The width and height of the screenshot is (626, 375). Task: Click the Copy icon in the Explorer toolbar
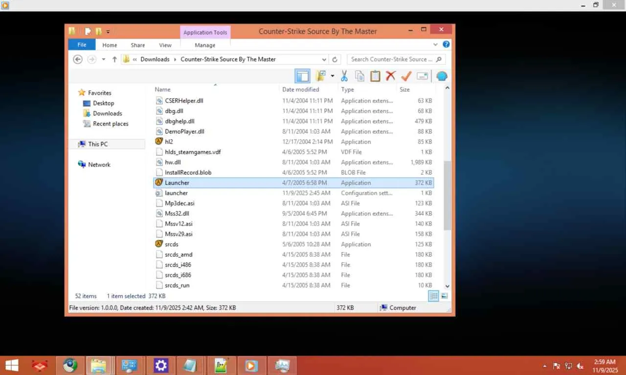tap(359, 76)
